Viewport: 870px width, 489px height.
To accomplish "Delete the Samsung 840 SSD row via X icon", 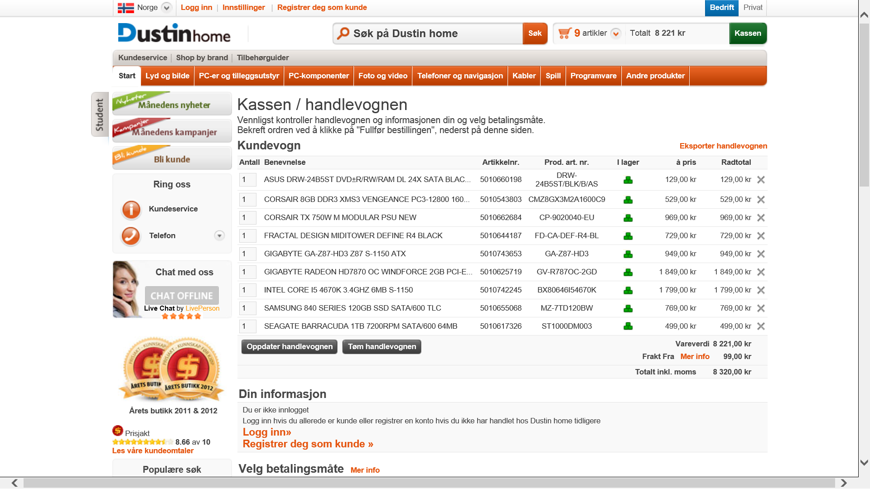I will coord(761,308).
